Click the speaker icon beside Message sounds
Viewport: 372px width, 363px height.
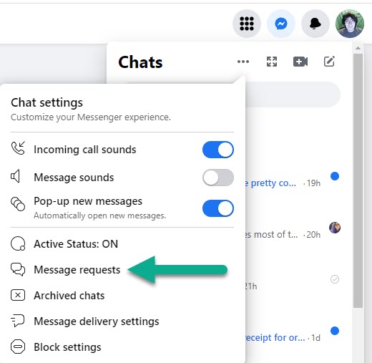click(x=15, y=176)
